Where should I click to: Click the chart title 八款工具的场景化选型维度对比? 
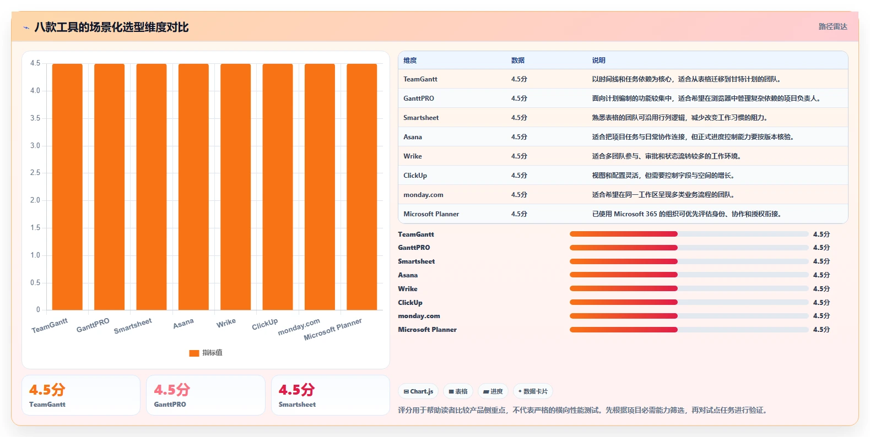pyautogui.click(x=111, y=27)
